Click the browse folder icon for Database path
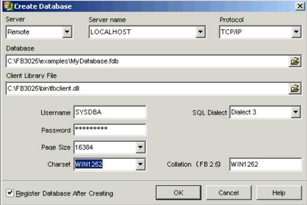Viewport: 307px width, 205px height. click(x=294, y=61)
